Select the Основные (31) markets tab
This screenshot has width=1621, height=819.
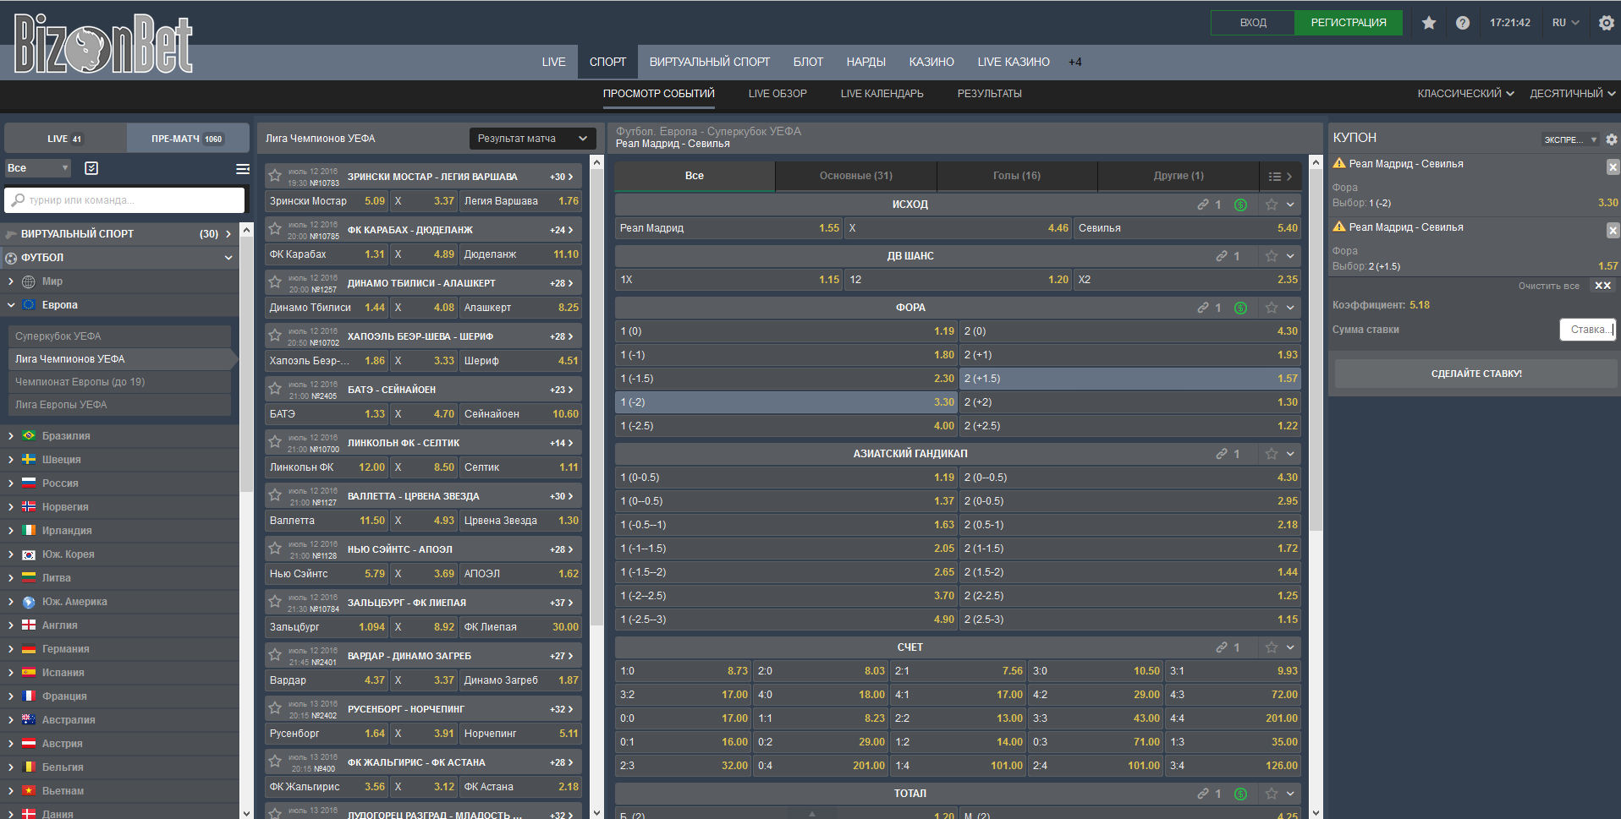pos(855,176)
